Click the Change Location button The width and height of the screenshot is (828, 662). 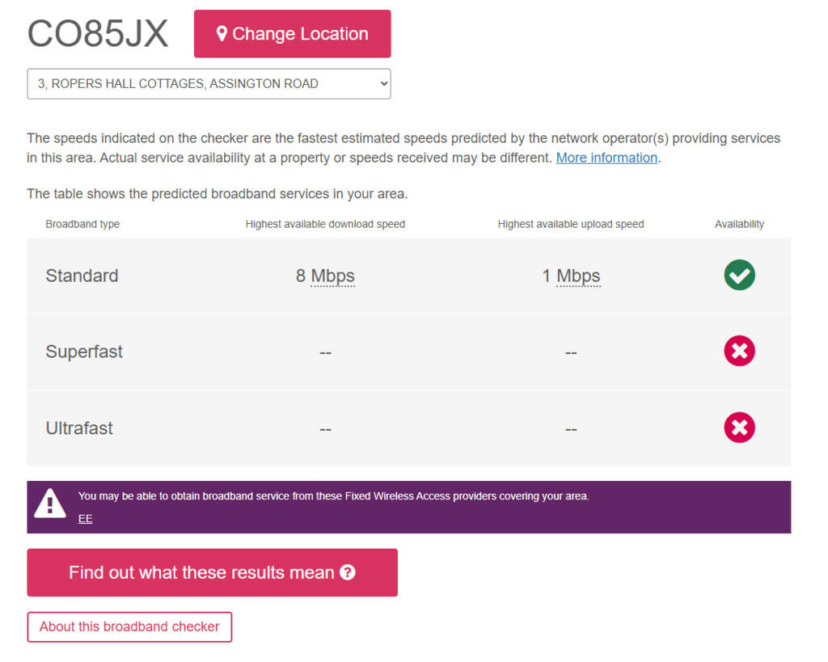(292, 34)
